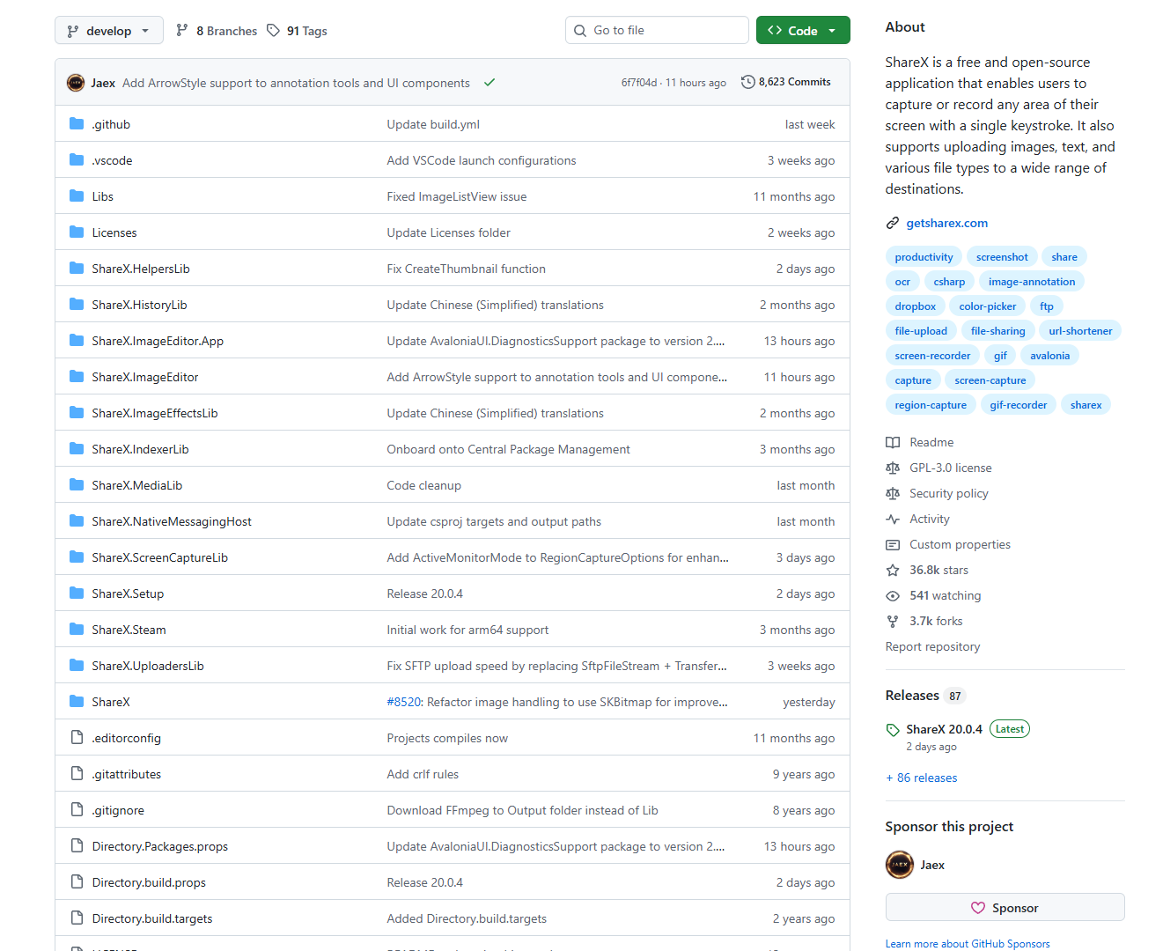Viewport: 1163px width, 951px height.
Task: Click the green commit status checkmark
Action: (x=489, y=83)
